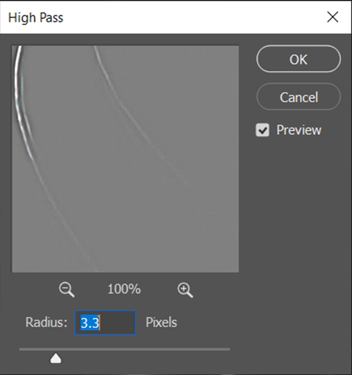Zoom out the High Pass preview
This screenshot has height=375, width=352.
click(67, 289)
